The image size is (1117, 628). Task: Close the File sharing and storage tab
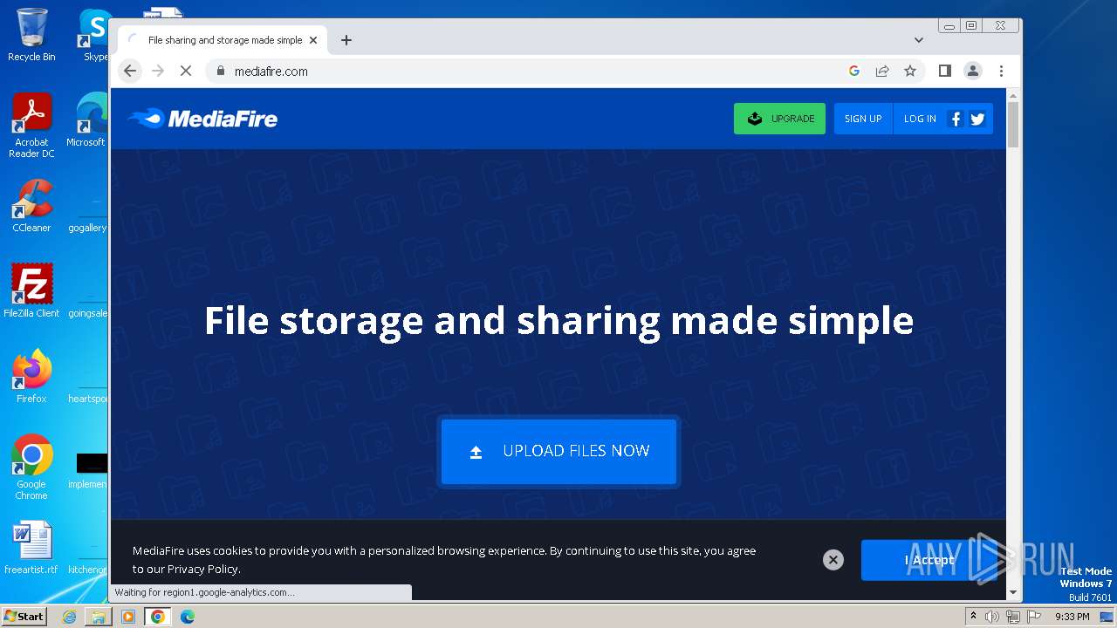pyautogui.click(x=313, y=40)
